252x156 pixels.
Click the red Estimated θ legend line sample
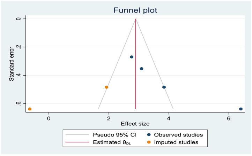pyautogui.click(x=77, y=142)
